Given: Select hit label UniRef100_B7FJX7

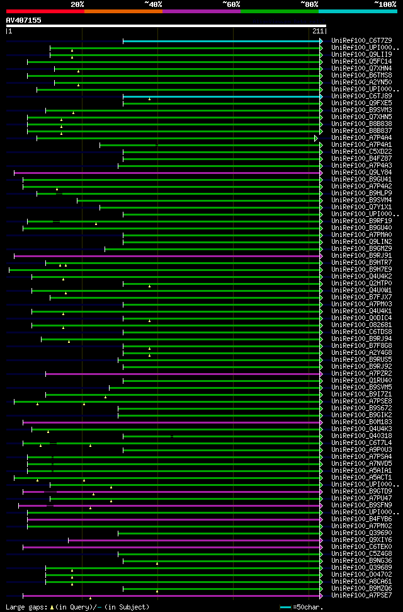Looking at the screenshot, I should point(361,297).
